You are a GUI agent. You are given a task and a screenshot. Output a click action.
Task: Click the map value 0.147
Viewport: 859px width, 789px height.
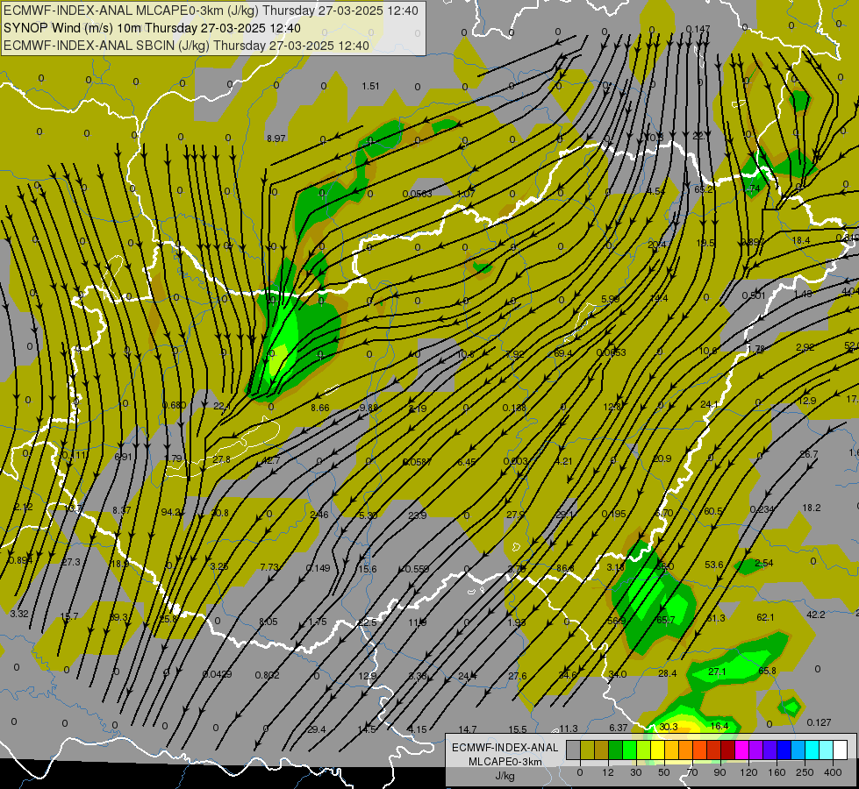point(698,29)
